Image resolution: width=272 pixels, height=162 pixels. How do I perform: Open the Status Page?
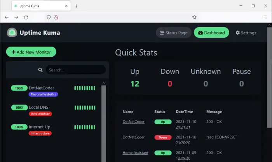point(174,33)
